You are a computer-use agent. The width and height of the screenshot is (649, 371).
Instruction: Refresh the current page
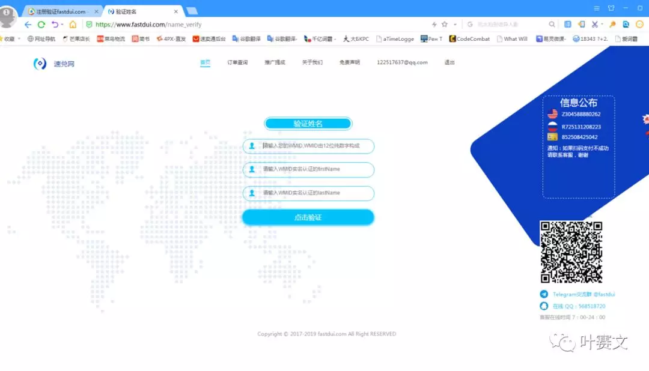point(40,25)
